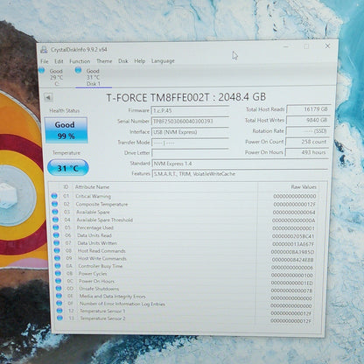Click the Power On Hours value 493 hours
Screen dimensions: 364x364
coord(307,152)
